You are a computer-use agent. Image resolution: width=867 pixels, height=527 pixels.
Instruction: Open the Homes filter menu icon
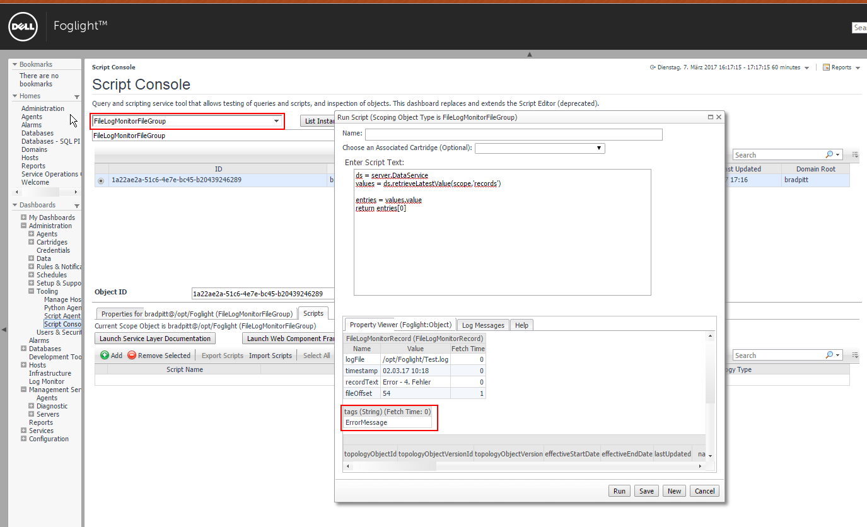(77, 96)
